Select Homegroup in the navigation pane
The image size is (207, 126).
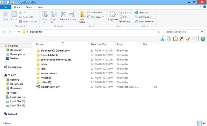tap(15, 67)
